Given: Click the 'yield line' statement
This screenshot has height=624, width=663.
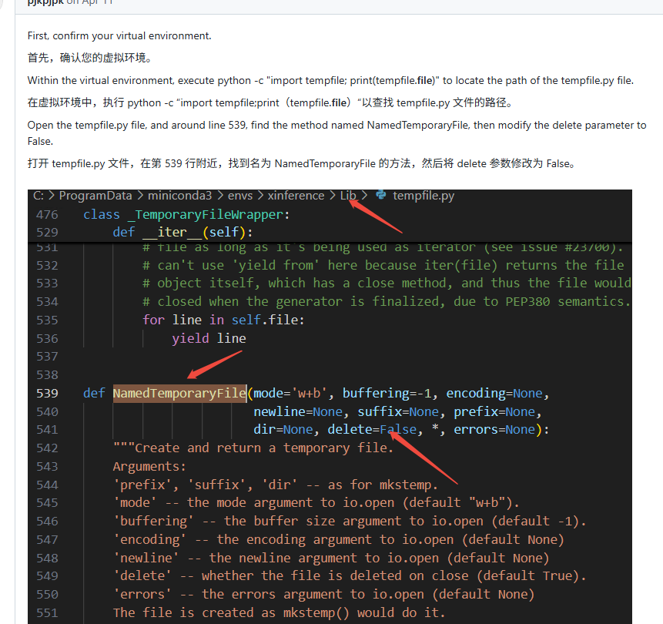Looking at the screenshot, I should pyautogui.click(x=209, y=338).
